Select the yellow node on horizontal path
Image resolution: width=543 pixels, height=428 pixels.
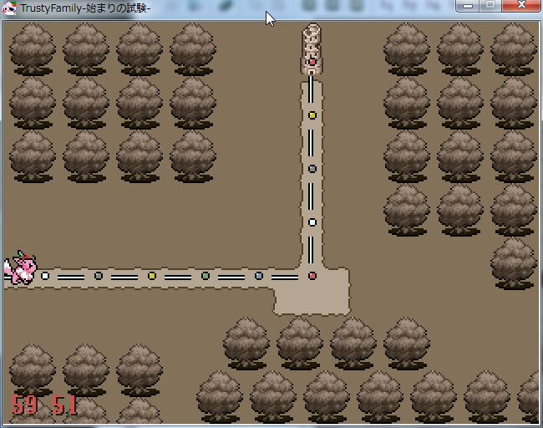pos(152,276)
